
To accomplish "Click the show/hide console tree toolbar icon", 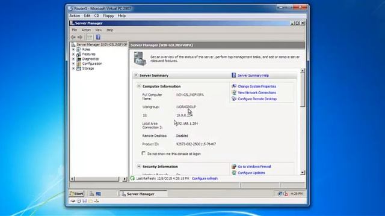I will point(90,37).
